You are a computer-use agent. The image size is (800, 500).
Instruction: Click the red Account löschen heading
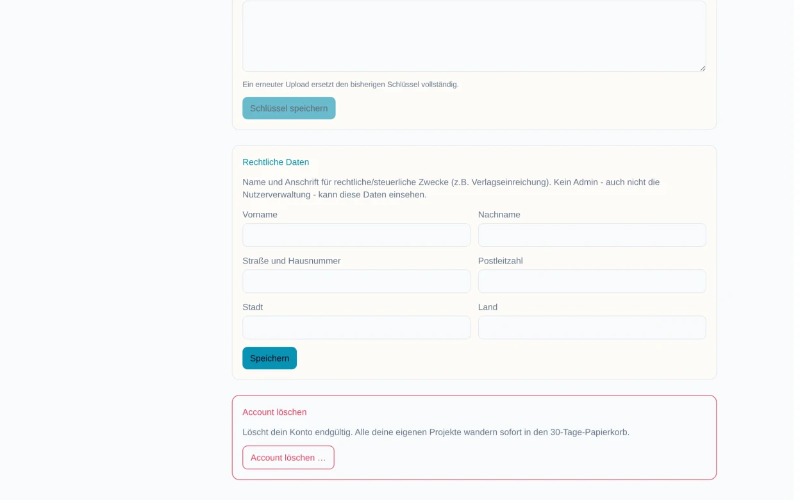(274, 412)
